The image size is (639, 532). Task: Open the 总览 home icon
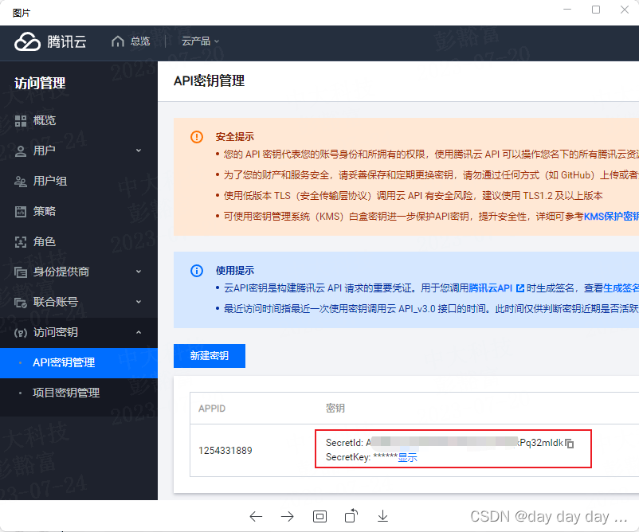(118, 41)
